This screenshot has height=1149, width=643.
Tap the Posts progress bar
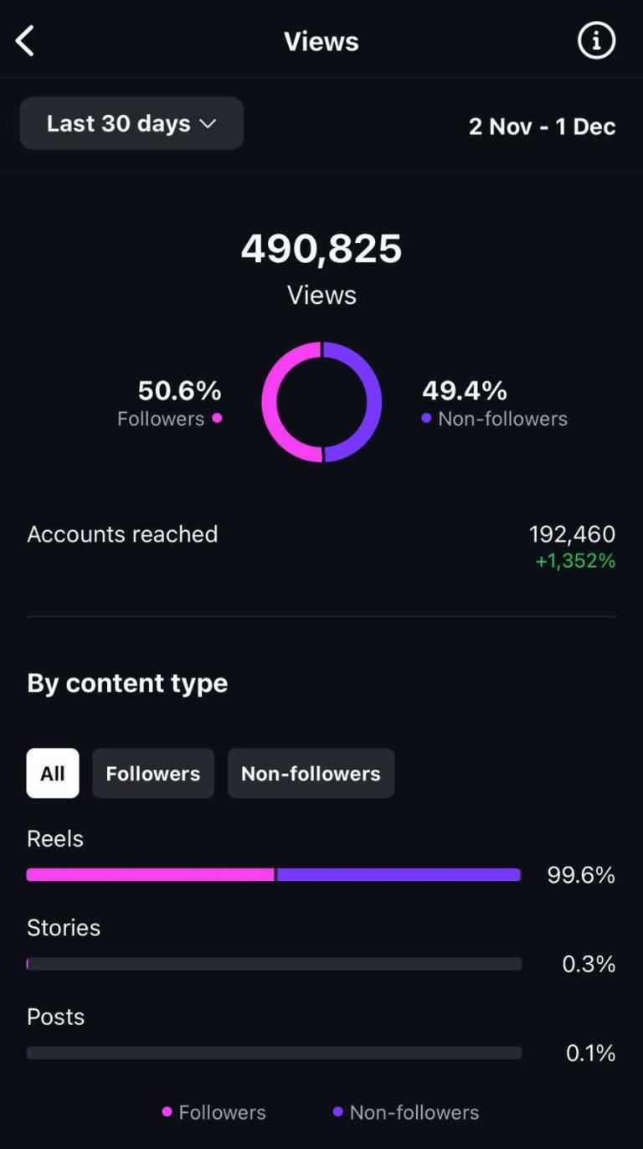[275, 1053]
